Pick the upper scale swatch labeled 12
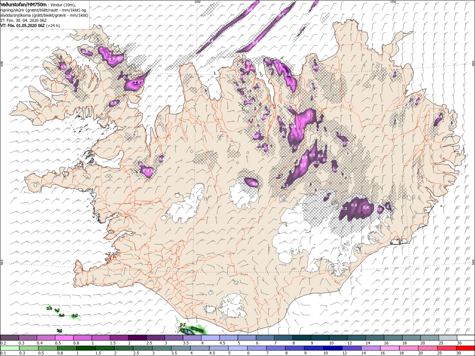The height and width of the screenshot is (356, 475). click(356, 338)
